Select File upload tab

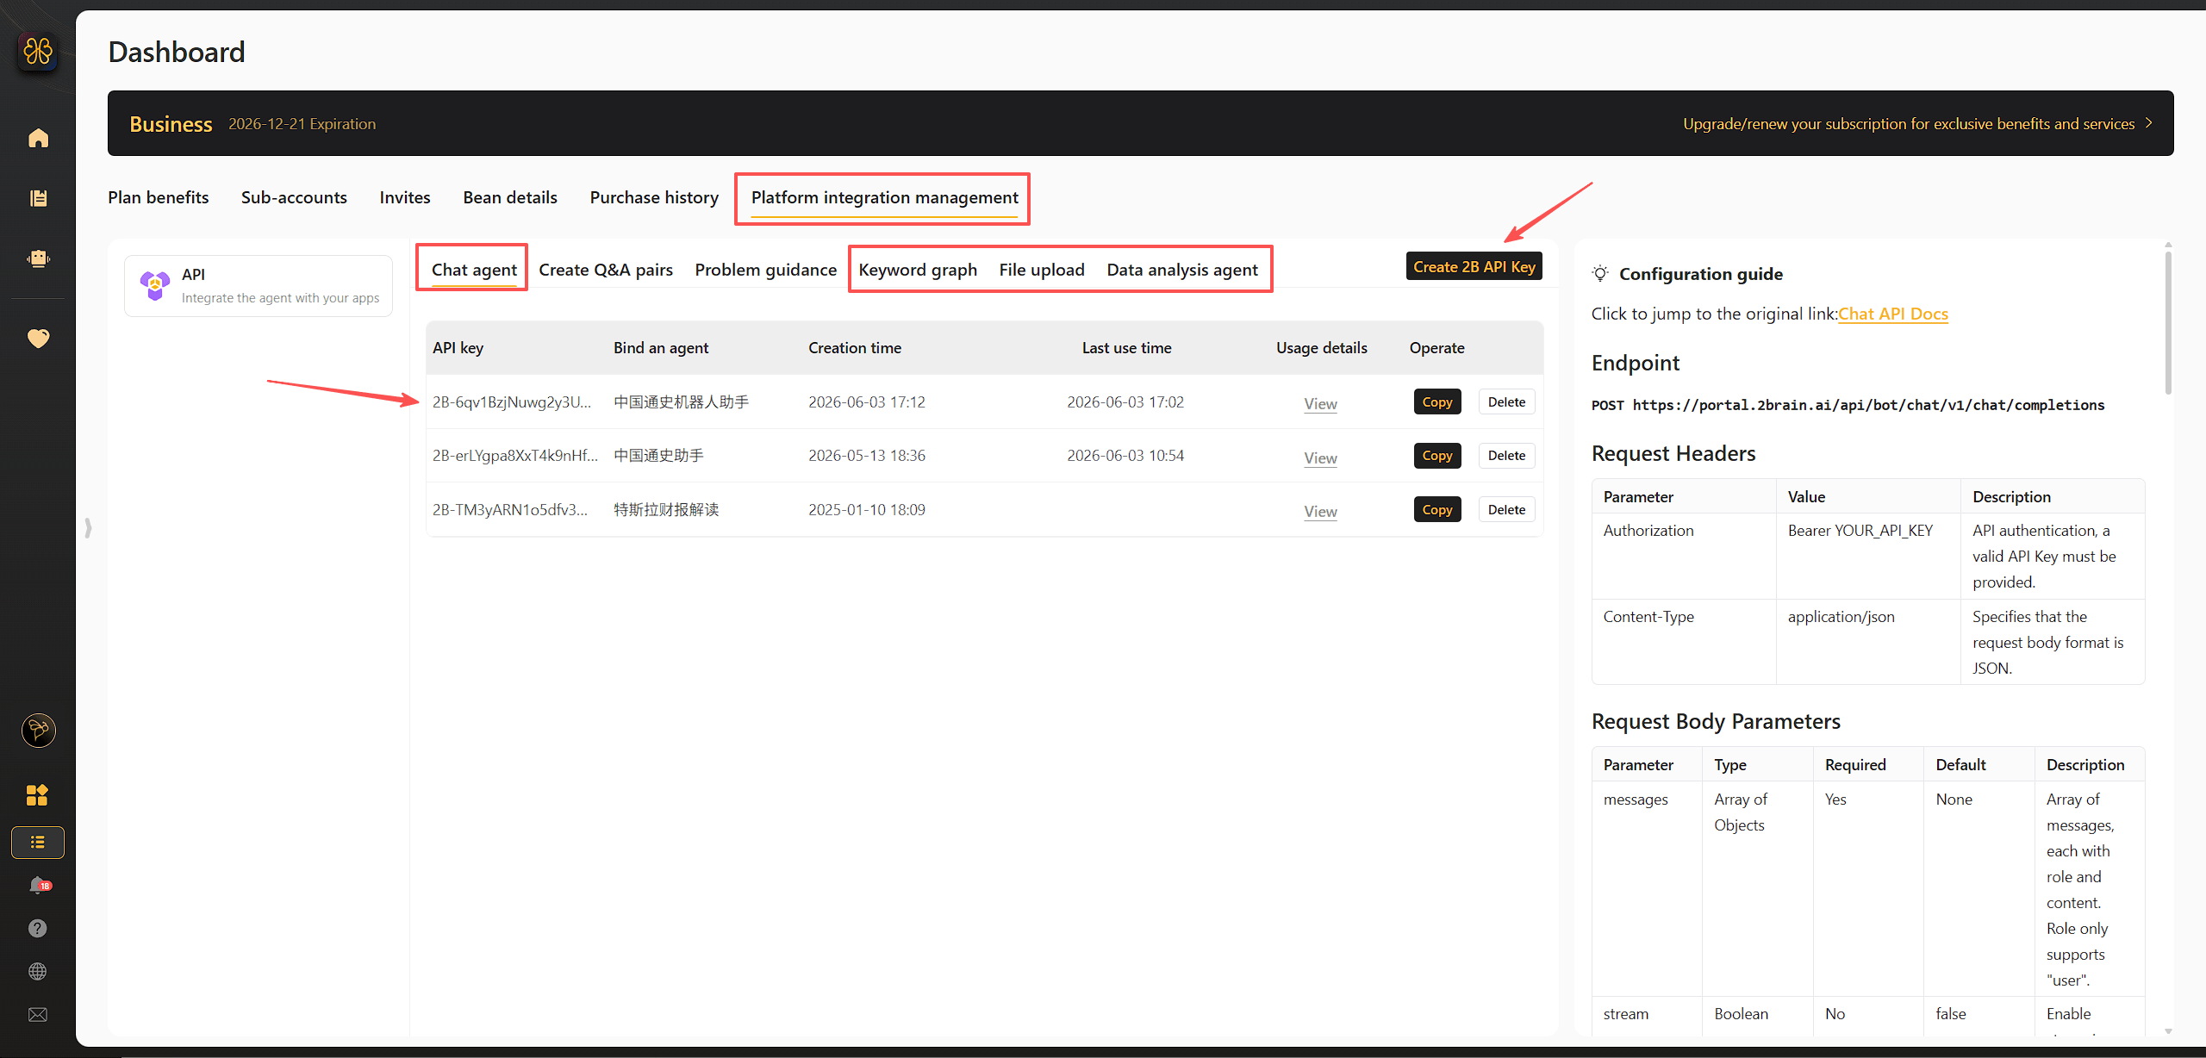pyautogui.click(x=1042, y=270)
